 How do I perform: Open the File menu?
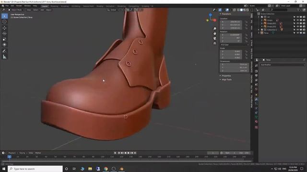[7, 6]
